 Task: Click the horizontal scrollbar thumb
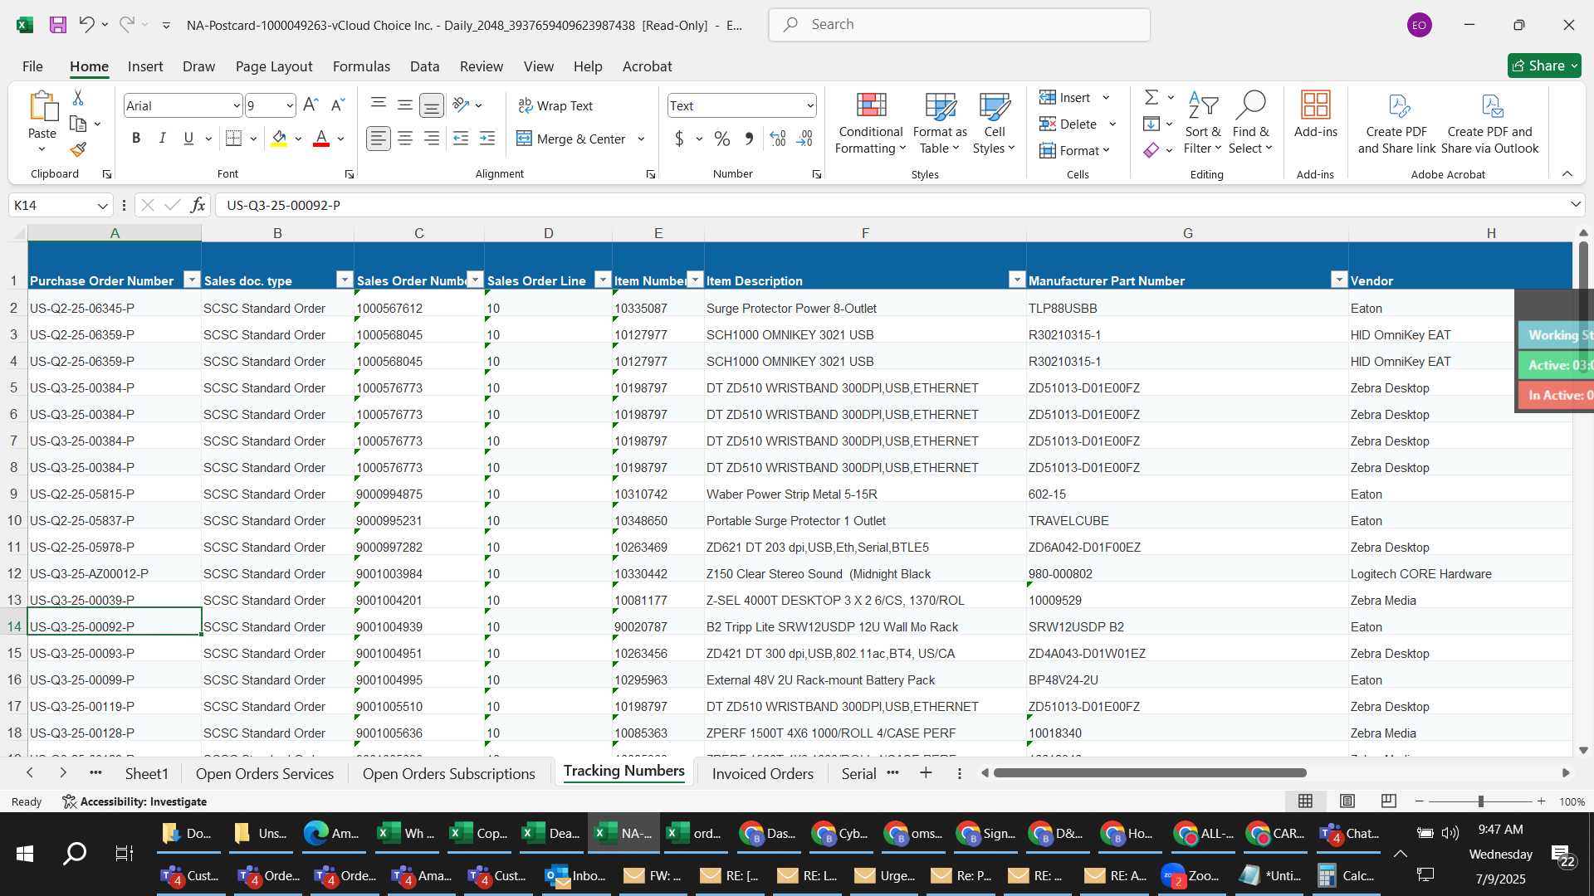[1150, 773]
